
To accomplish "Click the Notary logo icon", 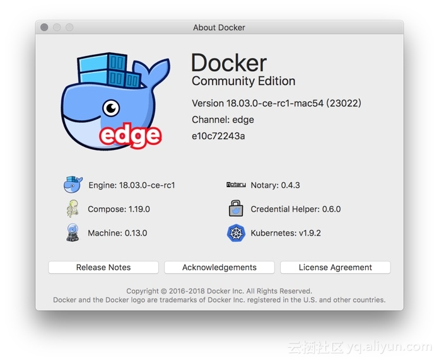I will click(236, 185).
